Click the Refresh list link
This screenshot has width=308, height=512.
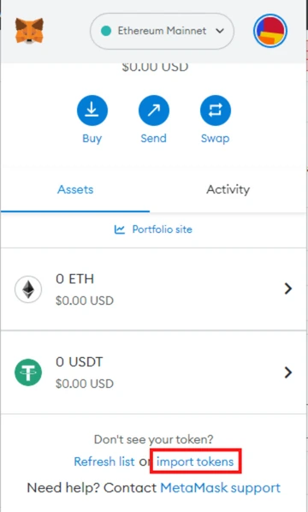click(x=104, y=461)
